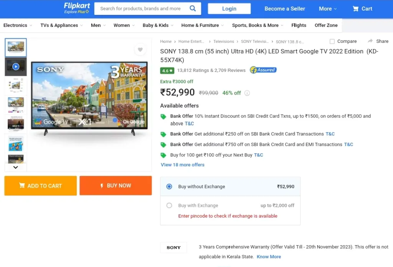Expand the Men category menu
The width and height of the screenshot is (393, 267).
tap(98, 25)
